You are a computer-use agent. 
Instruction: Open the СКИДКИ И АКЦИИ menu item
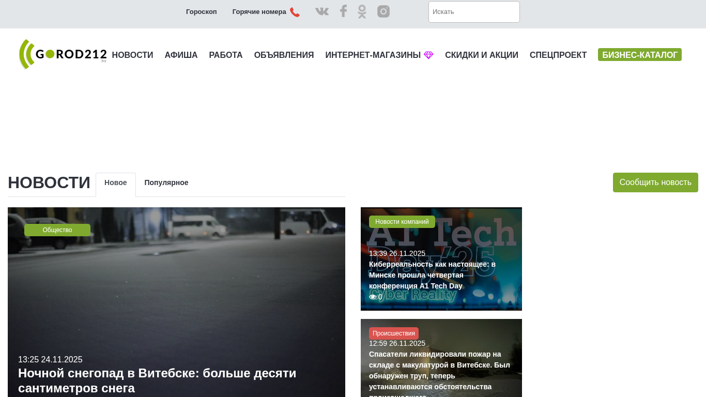pyautogui.click(x=482, y=55)
